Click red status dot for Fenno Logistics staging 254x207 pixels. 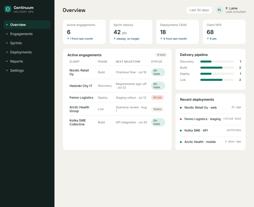(x=181, y=119)
